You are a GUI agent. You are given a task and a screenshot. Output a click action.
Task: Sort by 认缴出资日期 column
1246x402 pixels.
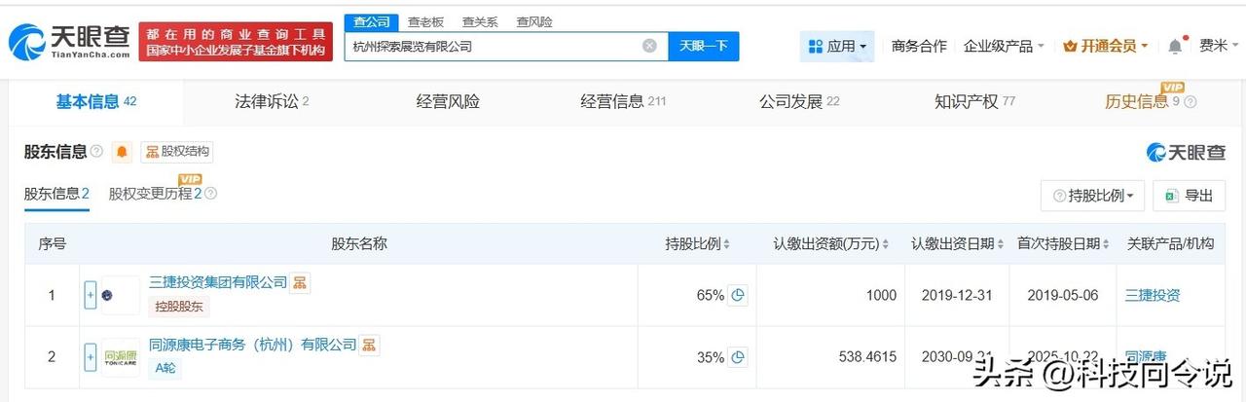point(1000,244)
